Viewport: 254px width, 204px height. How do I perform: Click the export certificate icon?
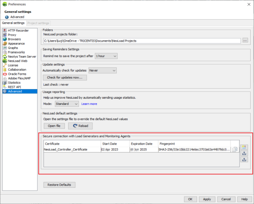[x=244, y=159]
